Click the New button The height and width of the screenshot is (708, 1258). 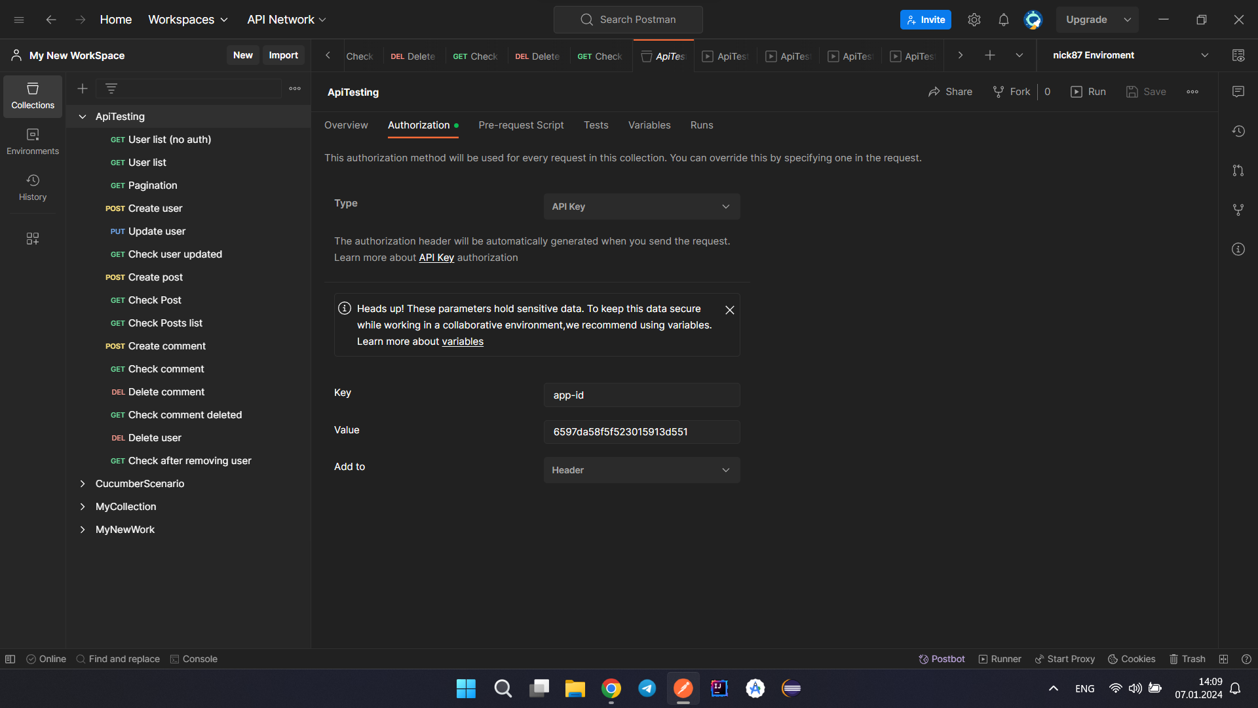tap(243, 56)
